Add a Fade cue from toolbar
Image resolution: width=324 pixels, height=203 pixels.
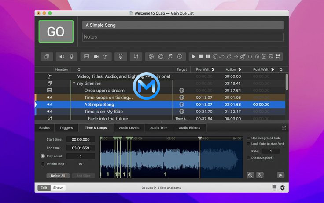click(136, 57)
